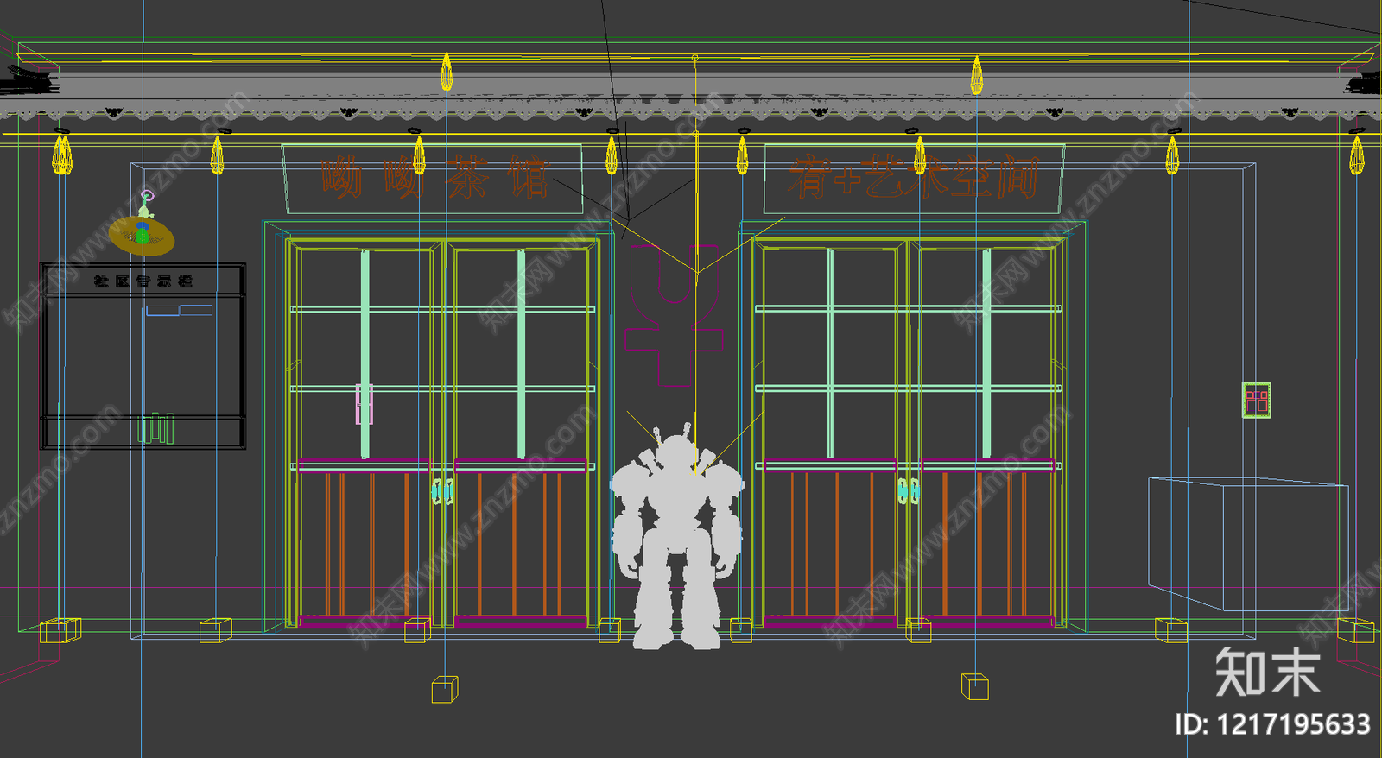
Task: Click the 呦呦茶馆 sign lettering
Action: click(x=434, y=178)
